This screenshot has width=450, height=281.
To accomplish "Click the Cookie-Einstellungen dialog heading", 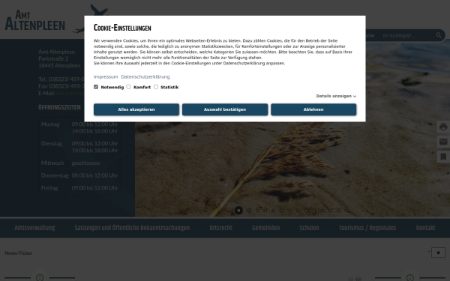I will [x=122, y=28].
